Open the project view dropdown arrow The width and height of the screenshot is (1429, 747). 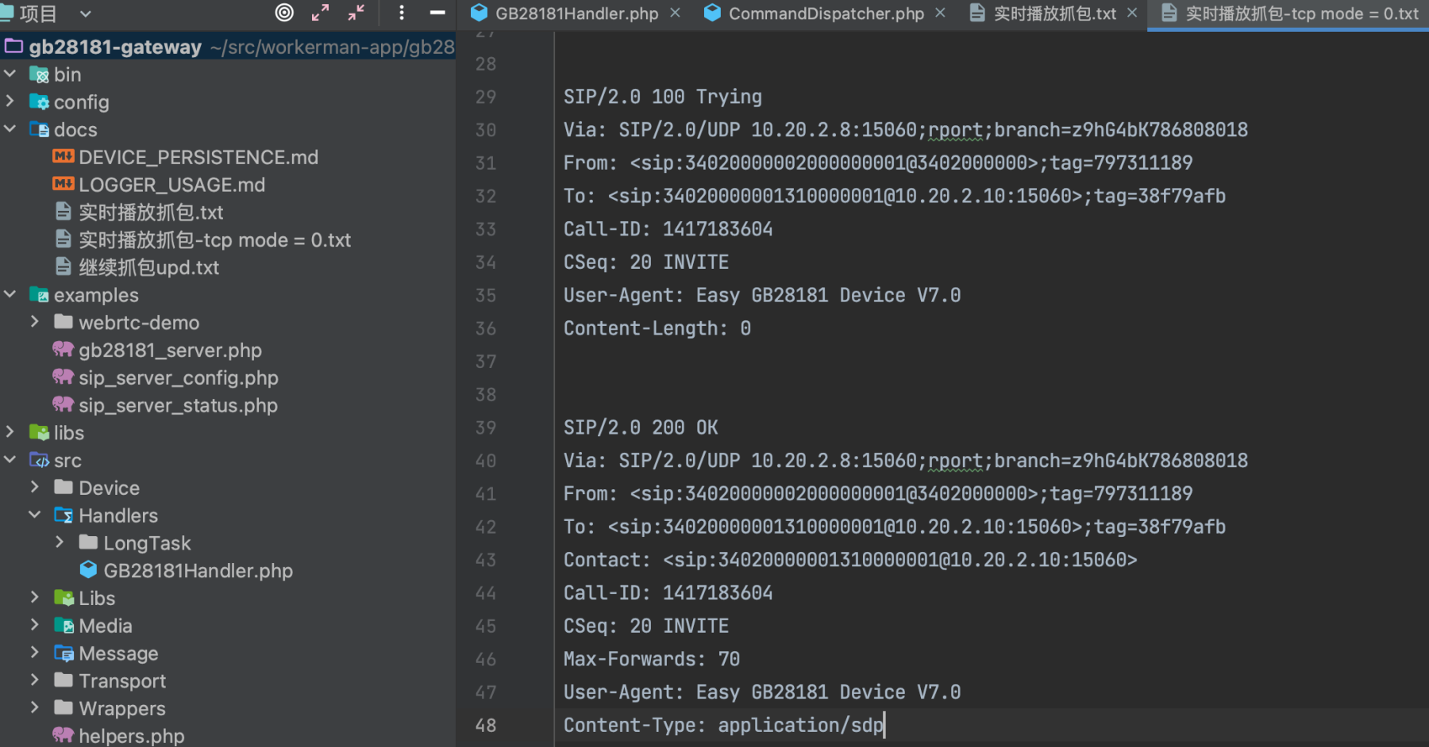point(86,13)
